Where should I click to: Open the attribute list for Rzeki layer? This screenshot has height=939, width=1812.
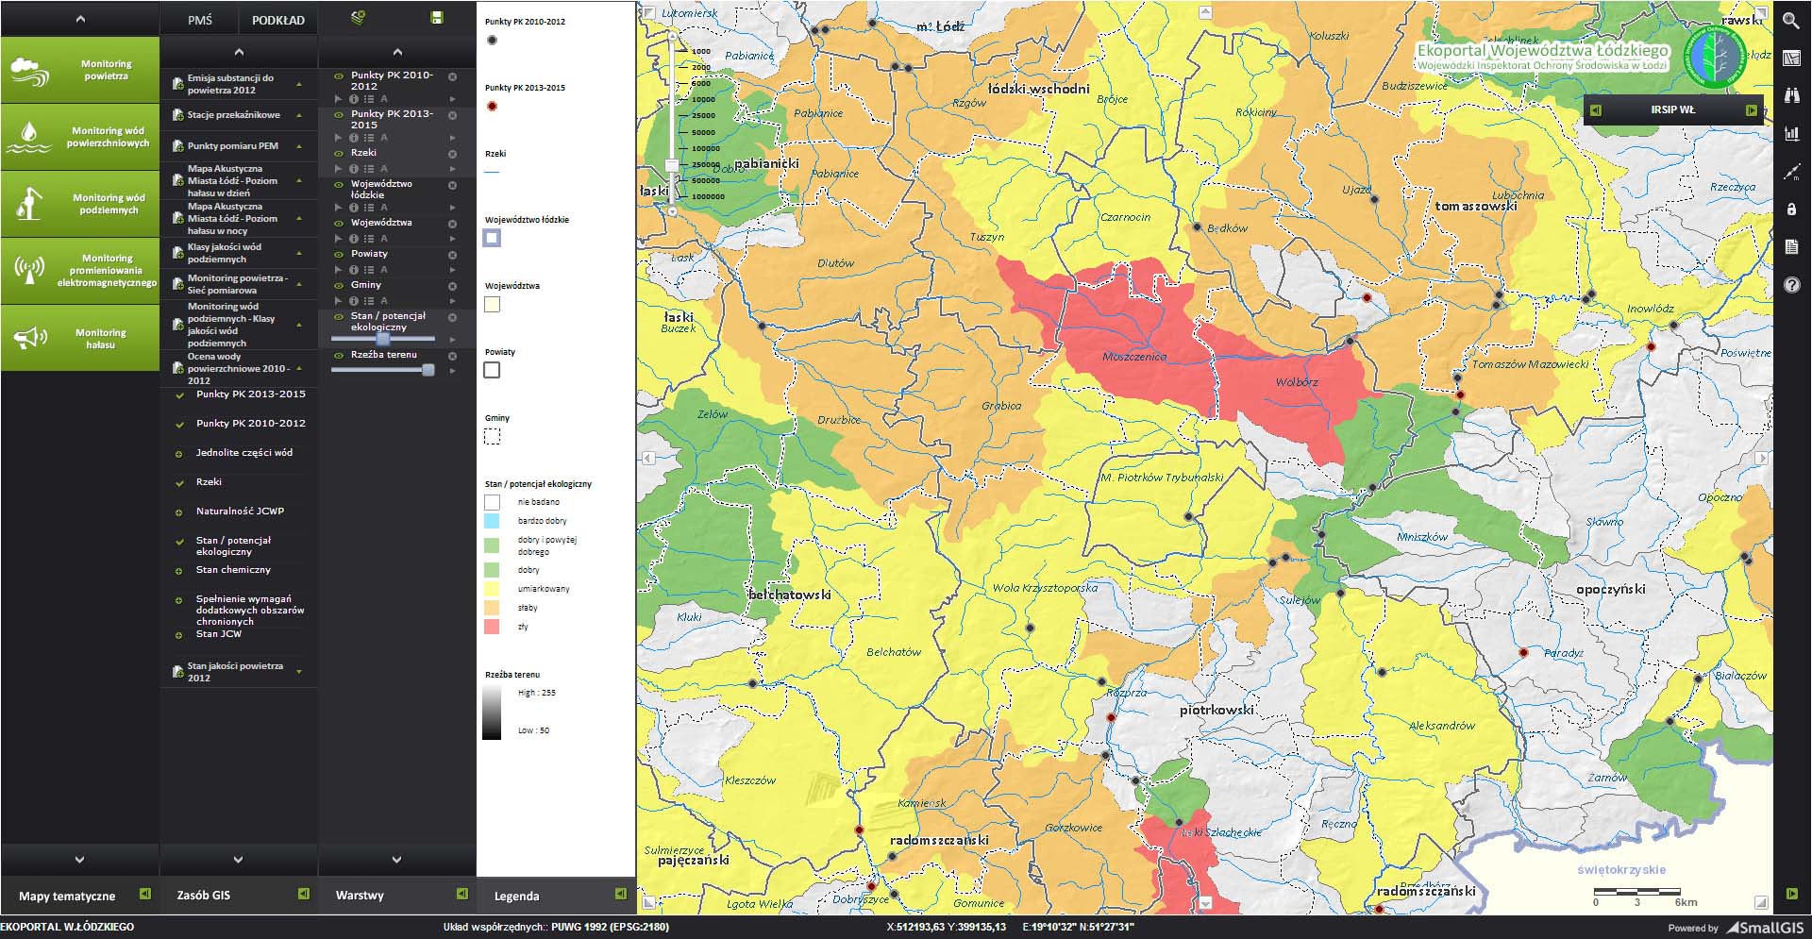[x=369, y=169]
